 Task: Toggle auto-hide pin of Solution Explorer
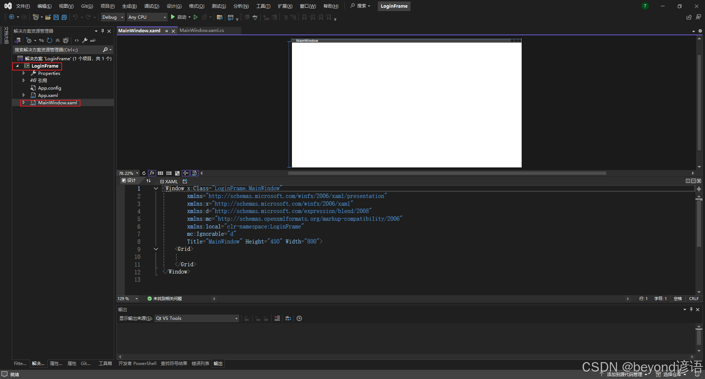pos(102,31)
